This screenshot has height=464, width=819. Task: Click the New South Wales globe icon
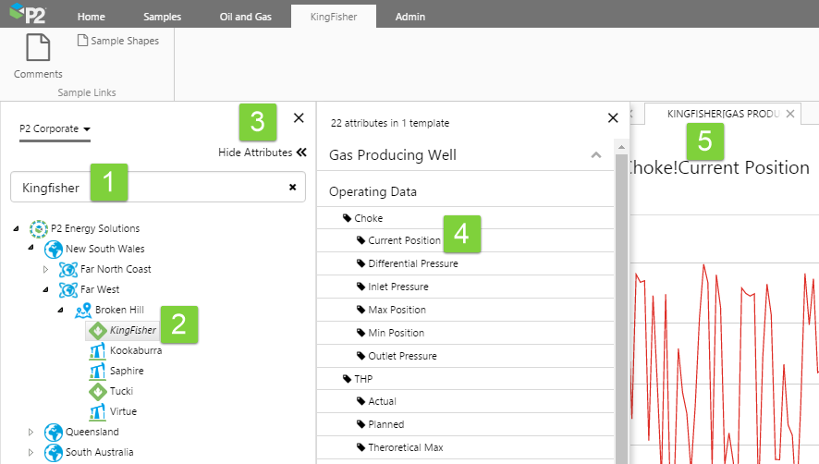pyautogui.click(x=54, y=249)
